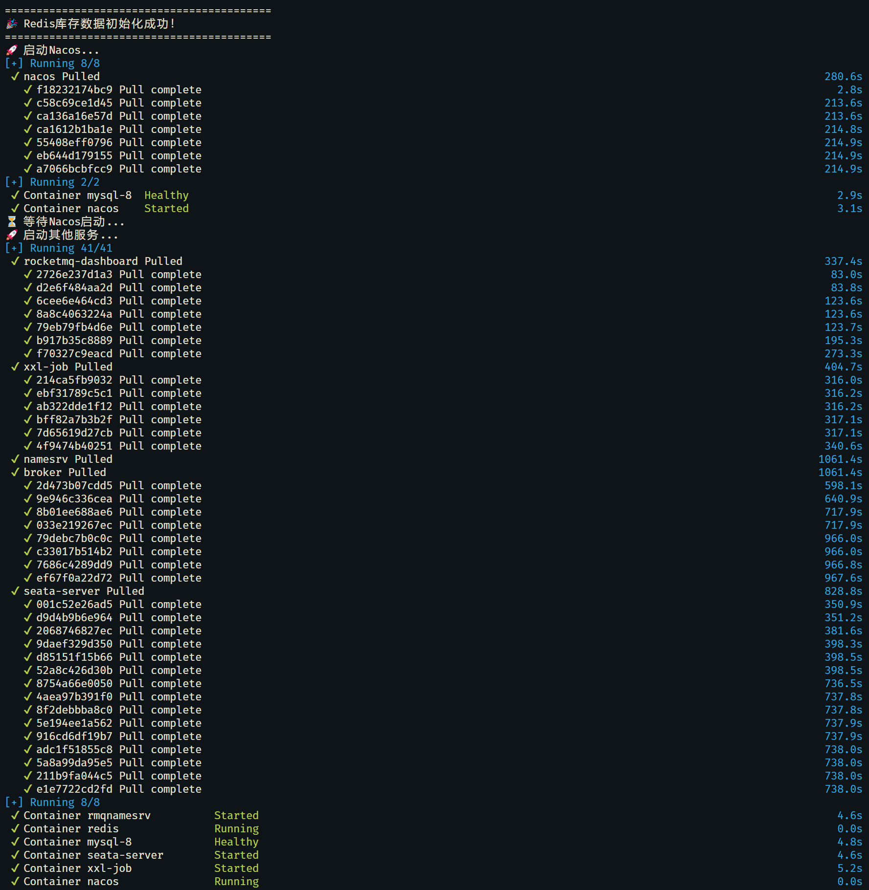
Task: Click the 'Started' status for Container rmqnamesrv
Action: click(236, 815)
